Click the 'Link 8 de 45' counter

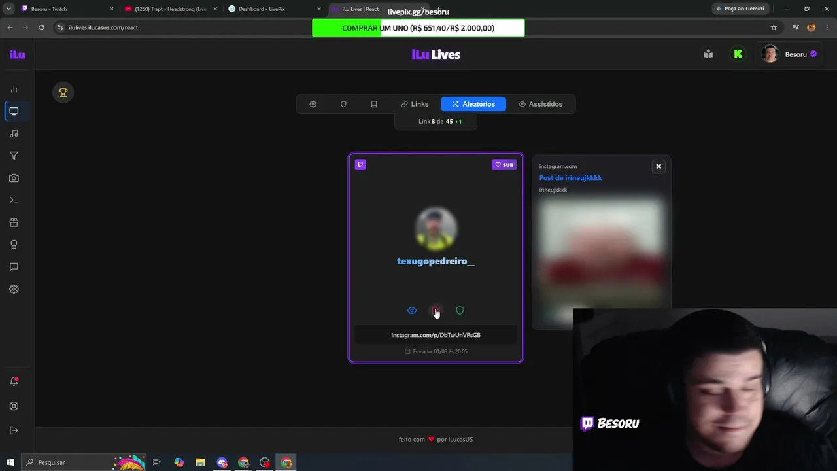(x=440, y=122)
